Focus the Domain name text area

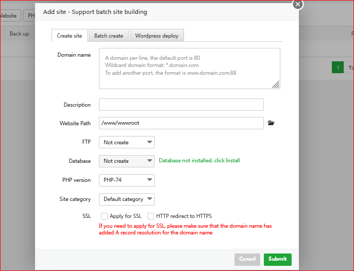[189, 69]
